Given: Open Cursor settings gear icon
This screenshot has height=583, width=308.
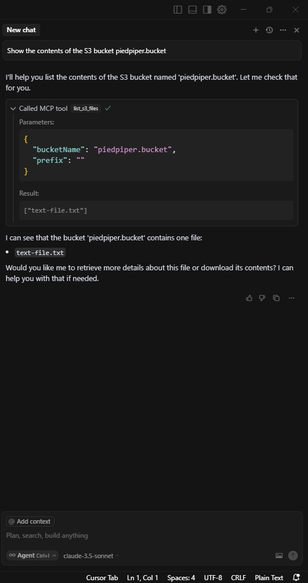Looking at the screenshot, I should tap(222, 10).
